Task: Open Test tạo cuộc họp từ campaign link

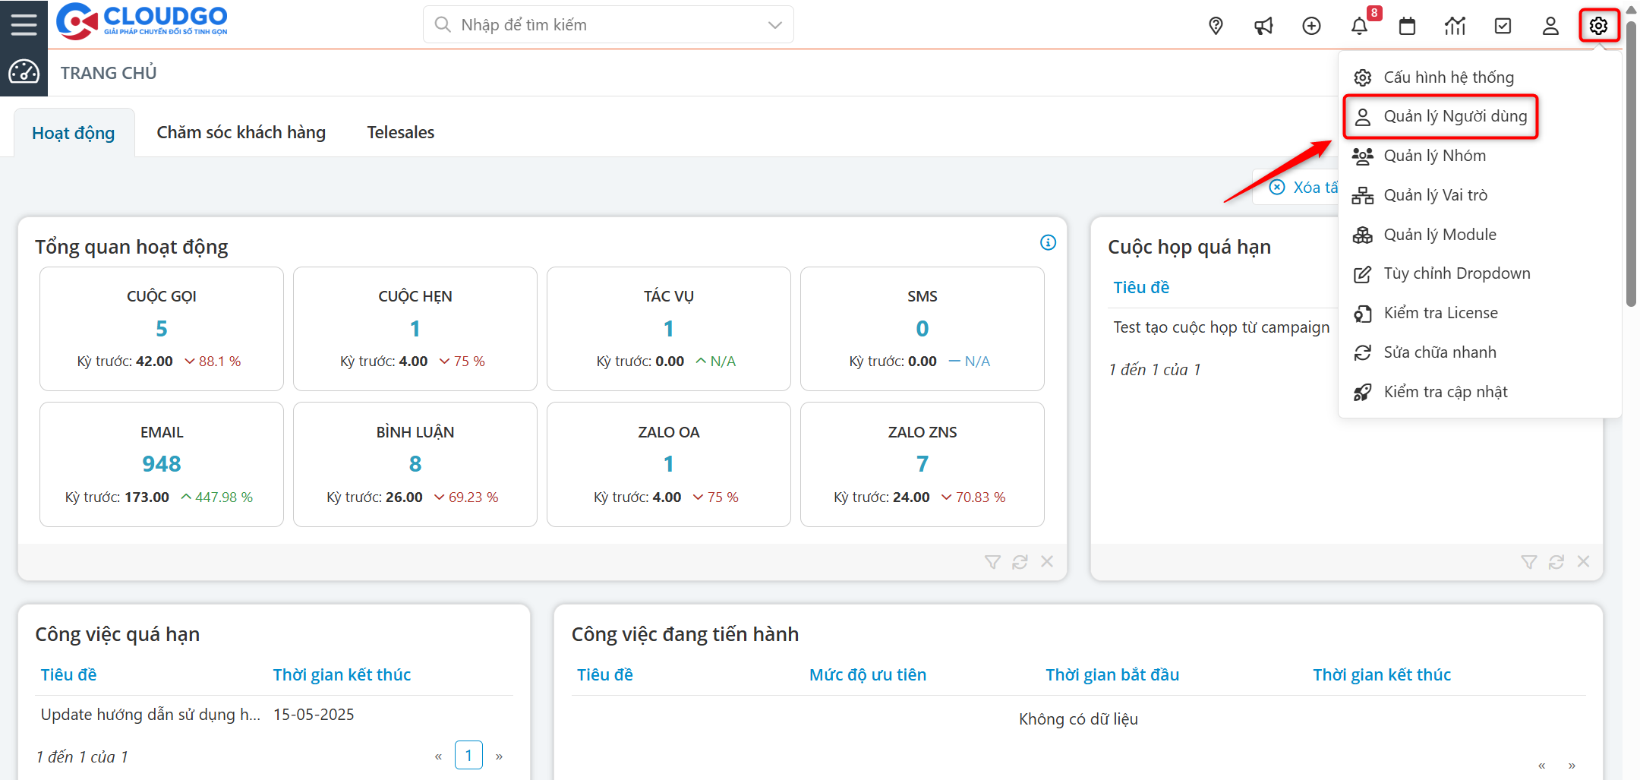Action: tap(1221, 327)
